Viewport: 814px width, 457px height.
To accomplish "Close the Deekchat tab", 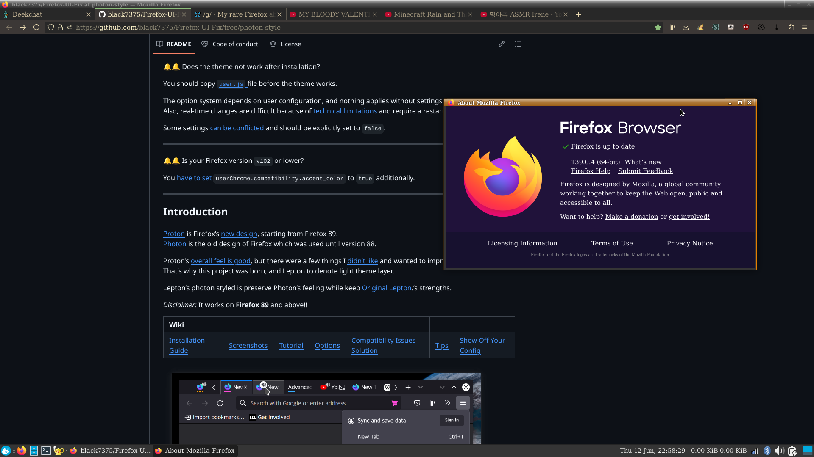I will point(89,14).
